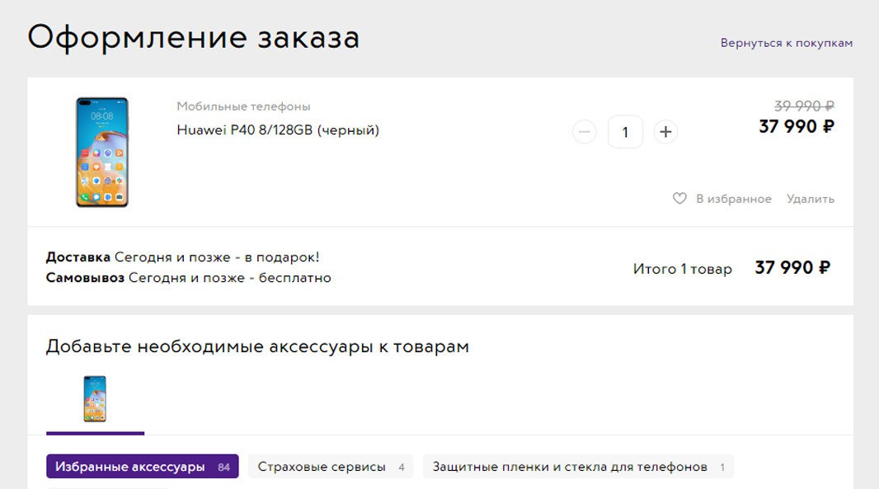
Task: Click the Доставка Сегодня и позже text
Action: [183, 257]
